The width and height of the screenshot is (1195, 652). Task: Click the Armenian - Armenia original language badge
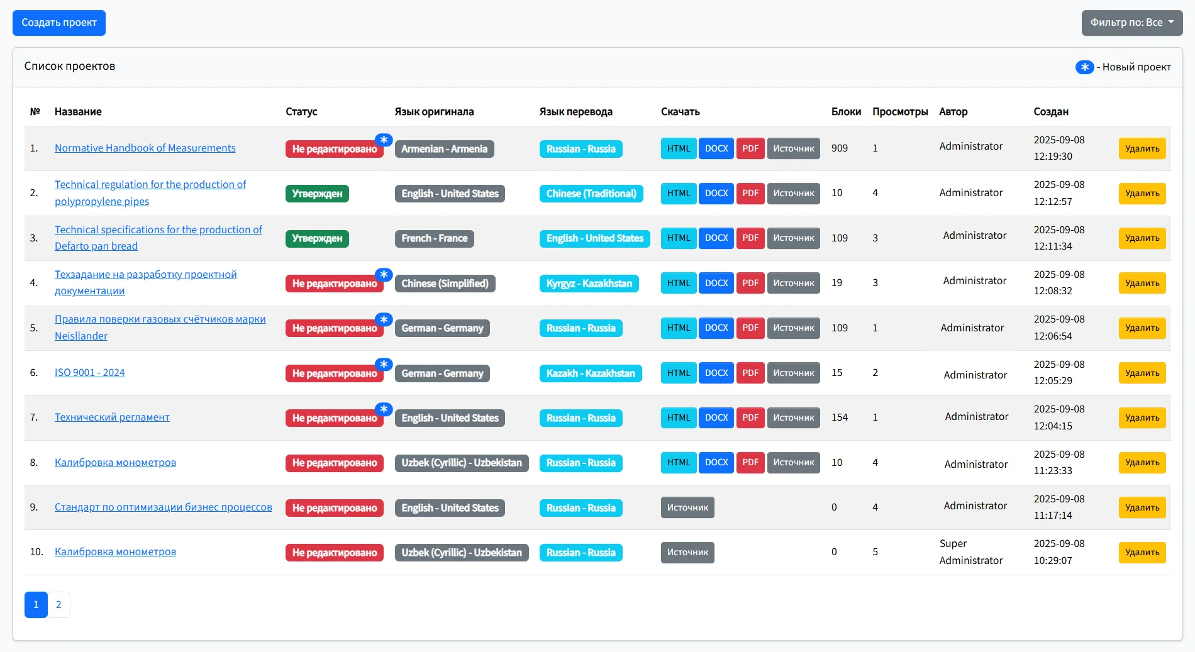pyautogui.click(x=444, y=149)
